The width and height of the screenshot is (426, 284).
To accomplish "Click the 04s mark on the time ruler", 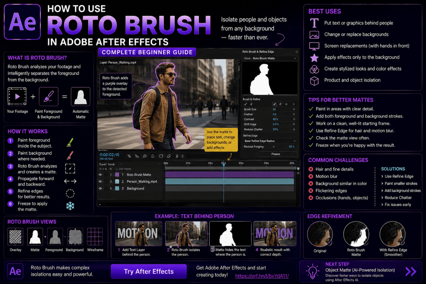I will pos(266,163).
